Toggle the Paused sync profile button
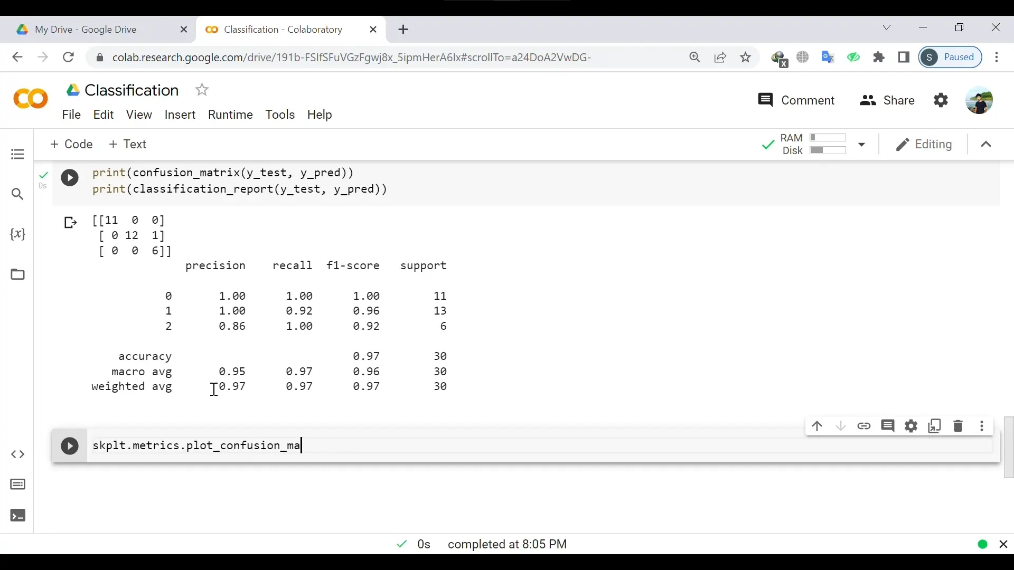The height and width of the screenshot is (570, 1014). point(951,57)
